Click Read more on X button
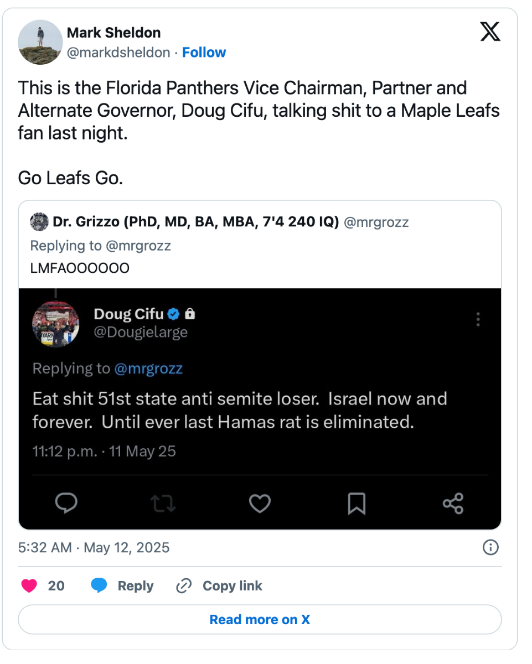532x664 pixels. [260, 620]
